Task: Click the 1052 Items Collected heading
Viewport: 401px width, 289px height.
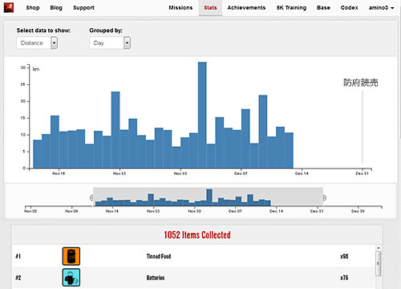Action: pyautogui.click(x=197, y=235)
